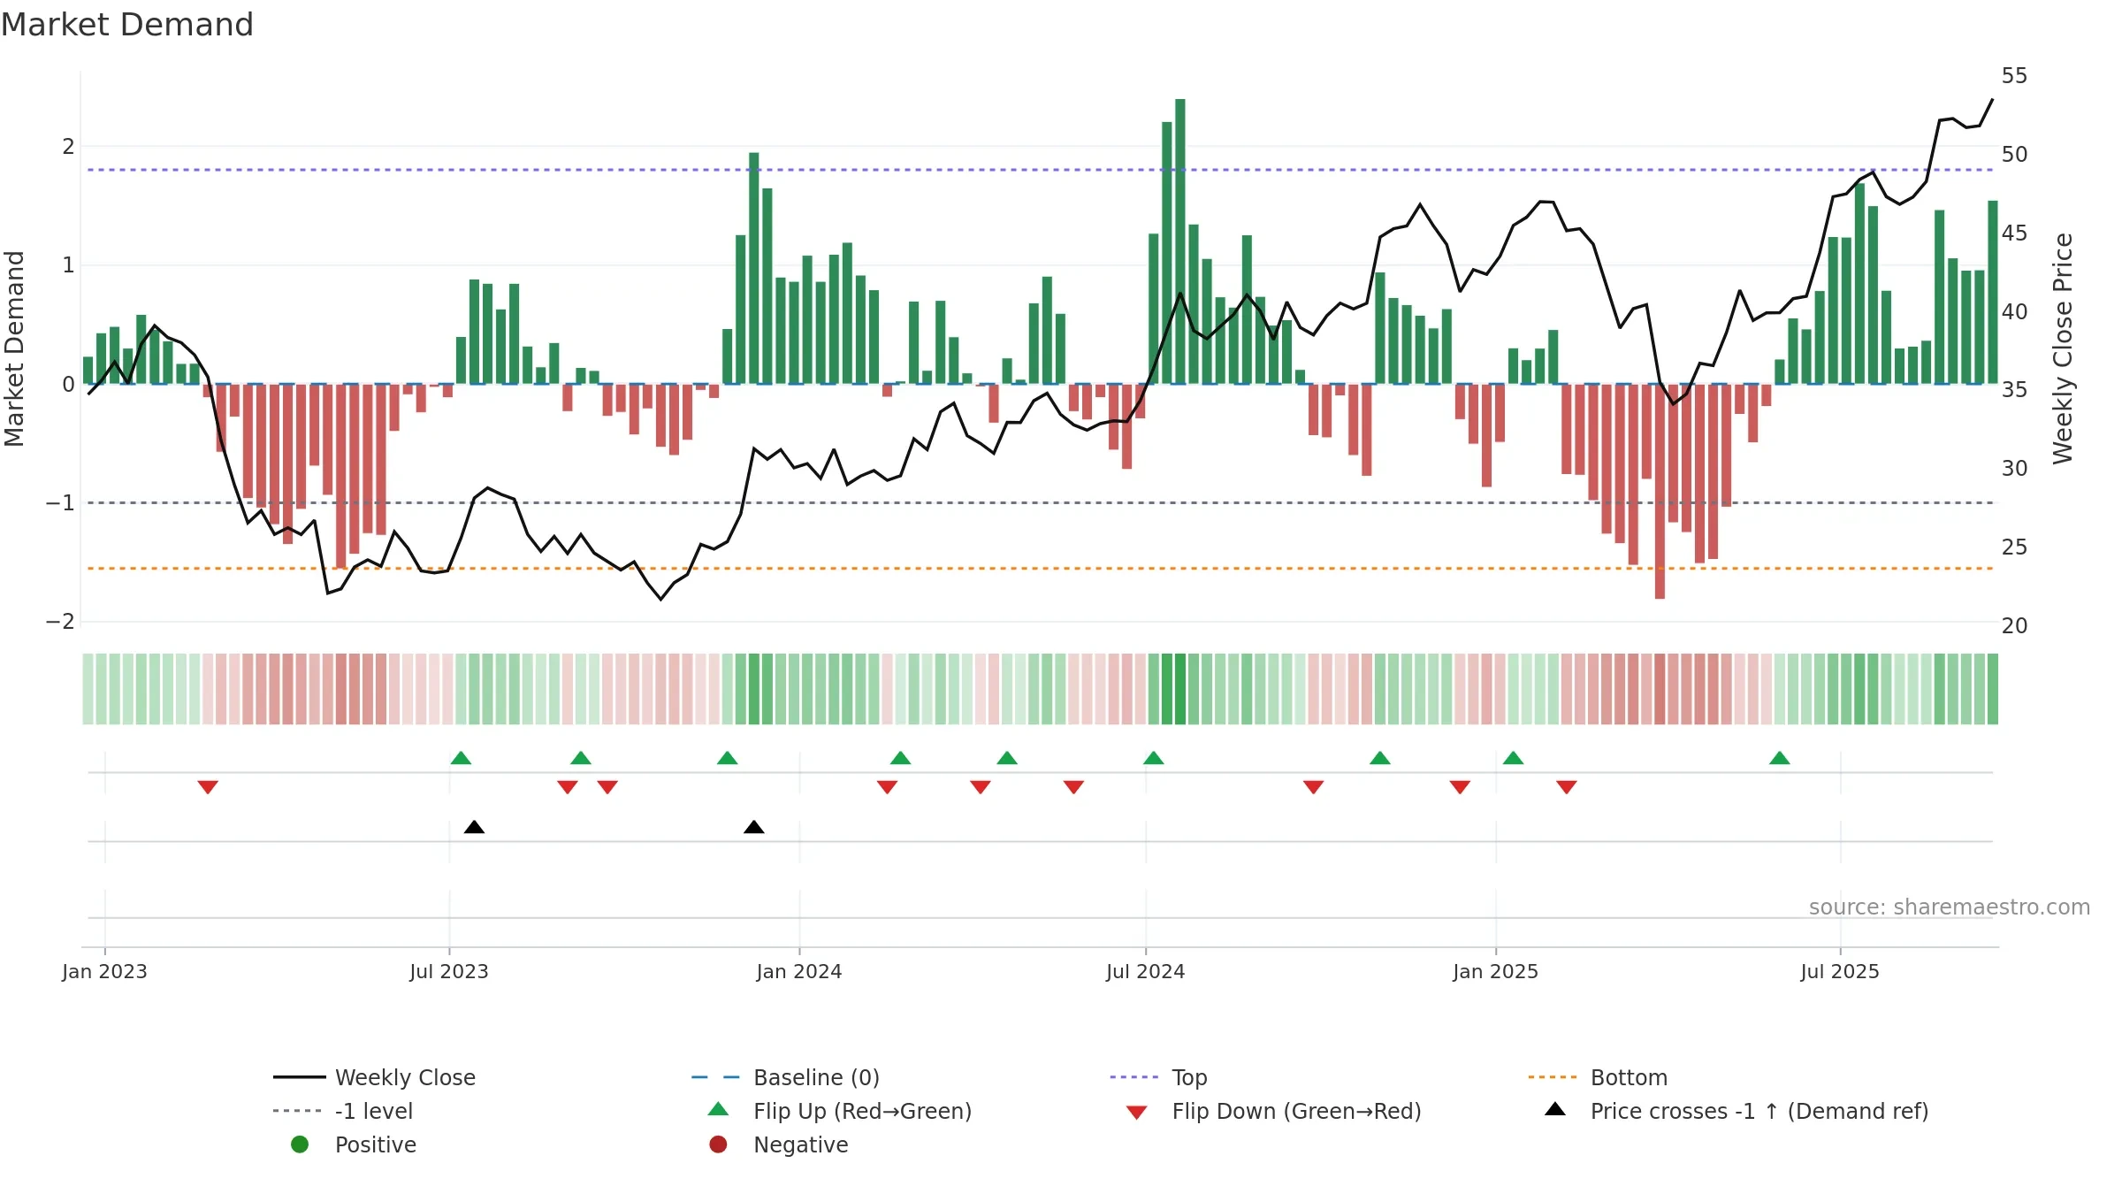This screenshot has height=1194, width=2122.
Task: Click the first green flip-up marker near Jul 2023
Action: (x=461, y=758)
